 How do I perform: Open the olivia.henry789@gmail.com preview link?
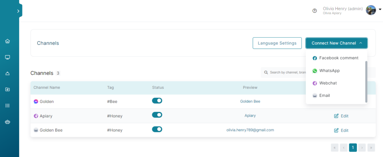tap(250, 130)
